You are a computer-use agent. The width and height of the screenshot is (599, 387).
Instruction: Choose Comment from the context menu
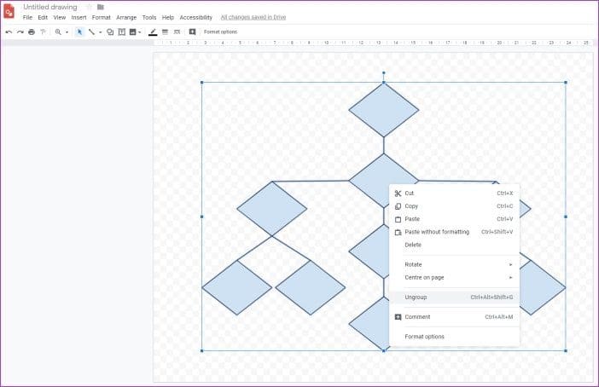coord(454,317)
